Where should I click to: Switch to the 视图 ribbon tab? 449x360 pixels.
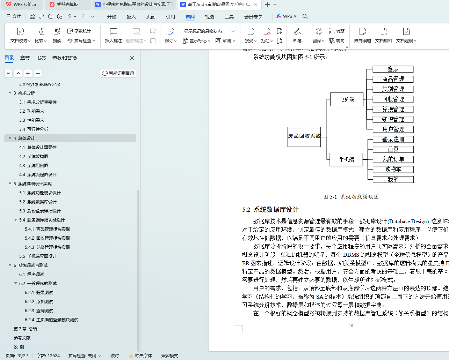tap(210, 17)
